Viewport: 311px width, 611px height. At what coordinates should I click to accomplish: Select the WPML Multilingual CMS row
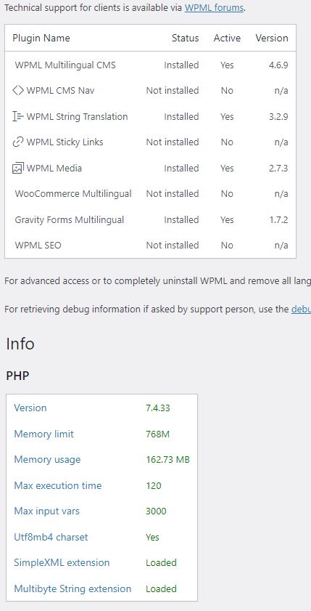coord(151,65)
